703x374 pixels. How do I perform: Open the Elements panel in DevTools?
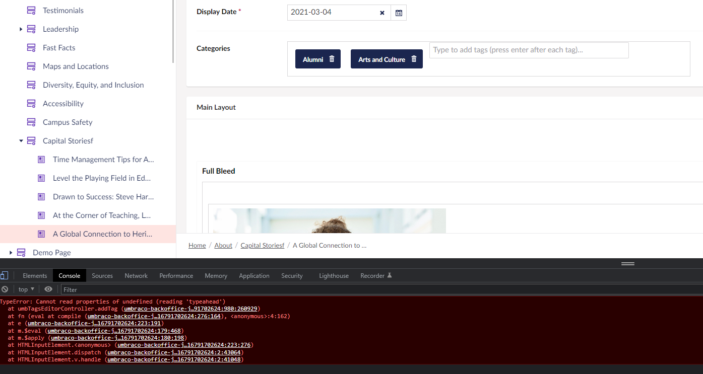tap(34, 275)
